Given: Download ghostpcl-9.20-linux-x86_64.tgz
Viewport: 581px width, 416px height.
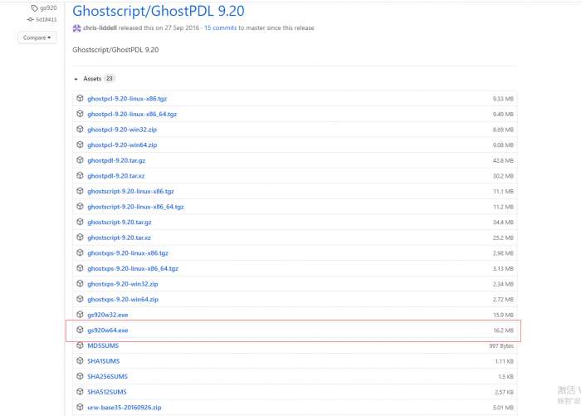Looking at the screenshot, I should 132,115.
